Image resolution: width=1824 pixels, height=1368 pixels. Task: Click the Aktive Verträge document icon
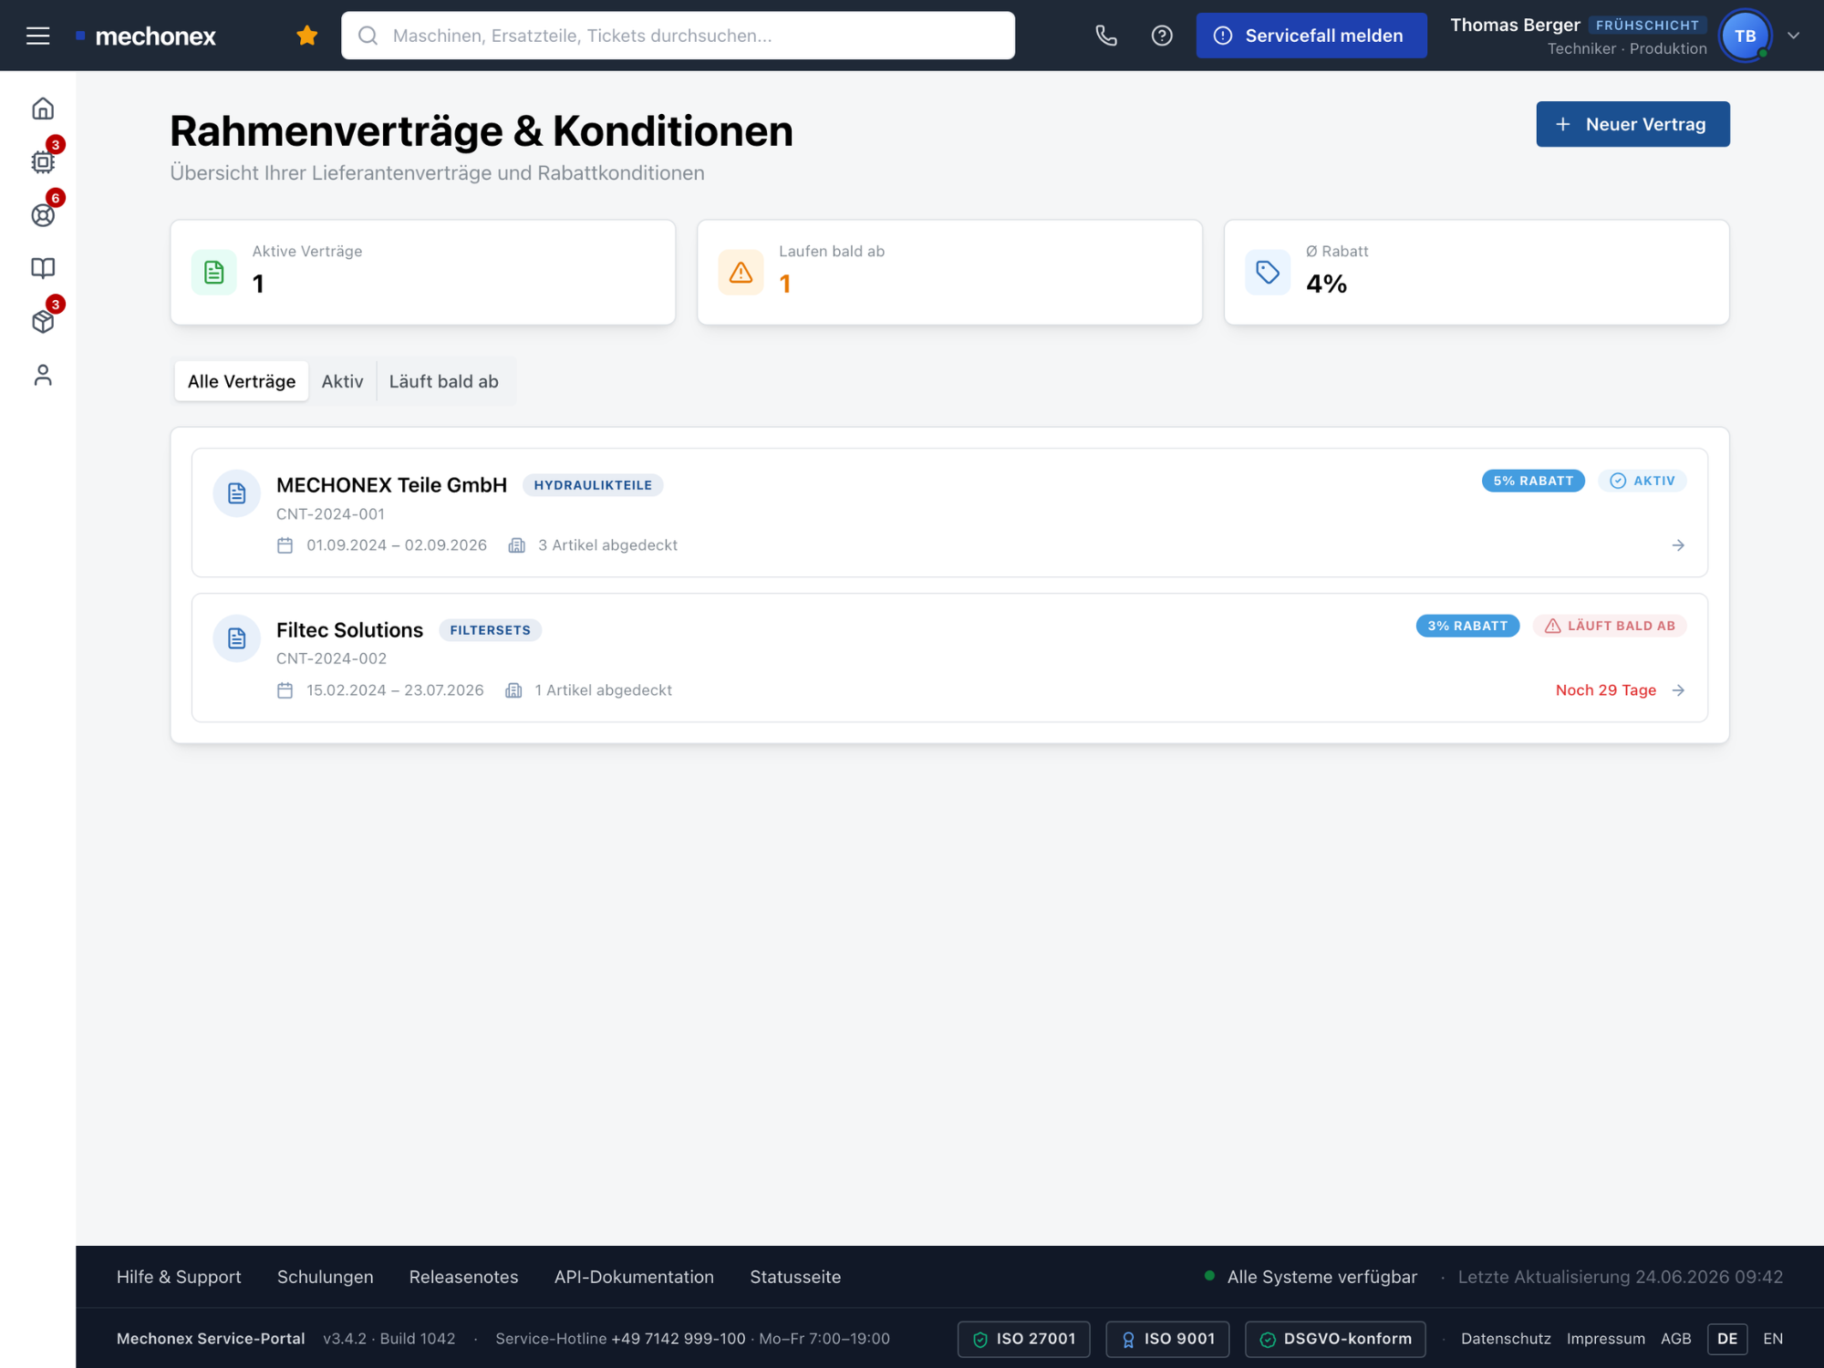[x=214, y=272]
